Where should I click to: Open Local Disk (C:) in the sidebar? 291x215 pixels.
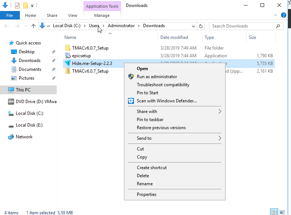[26, 113]
